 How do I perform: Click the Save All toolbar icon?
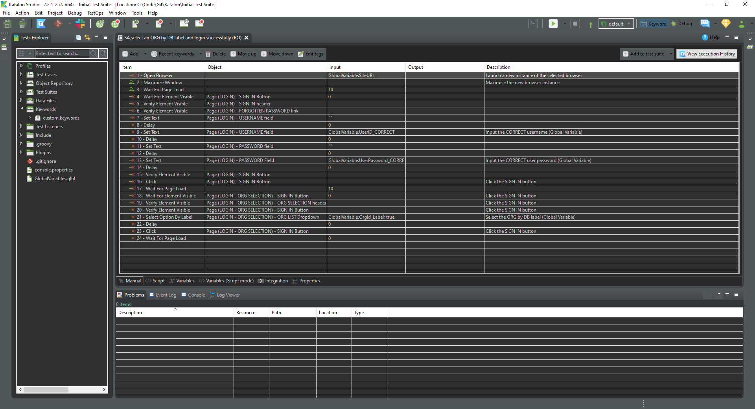click(22, 24)
